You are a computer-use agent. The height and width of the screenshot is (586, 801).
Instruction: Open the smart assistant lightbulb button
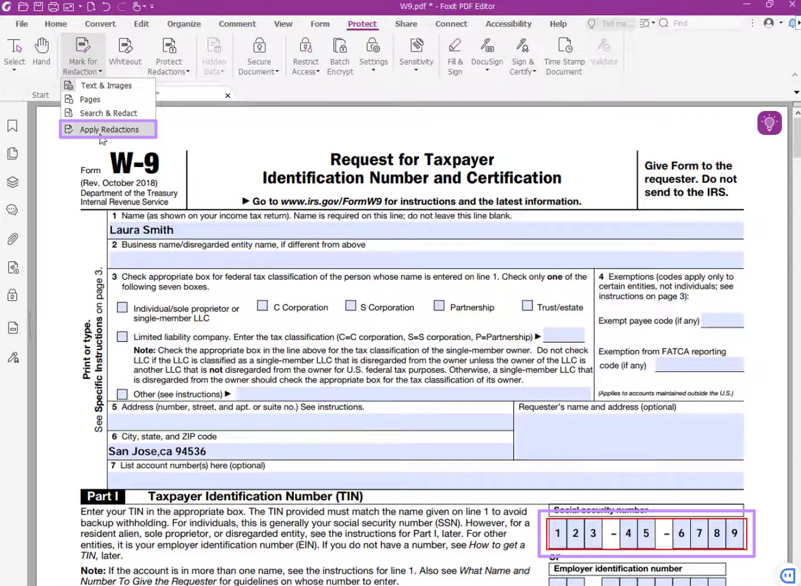tap(769, 123)
